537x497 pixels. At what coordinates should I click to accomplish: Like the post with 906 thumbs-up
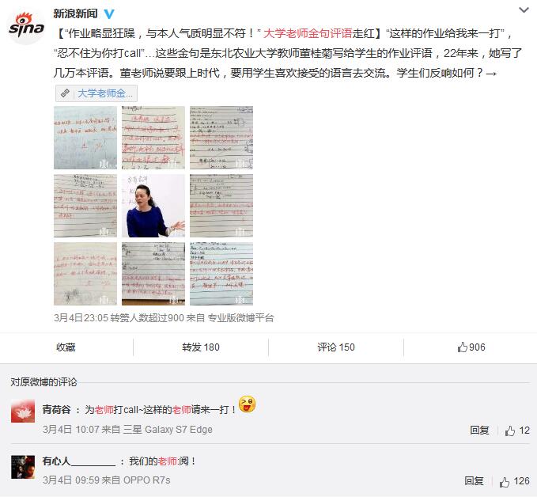[471, 347]
